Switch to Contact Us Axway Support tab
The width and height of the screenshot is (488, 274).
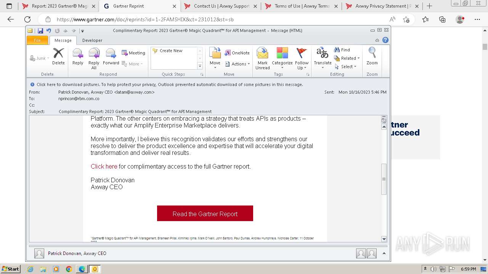[x=221, y=6]
